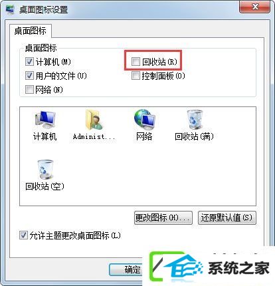Toggle 允许主题更改桌面图标(L) checkbox
This screenshot has height=286, width=275.
23,235
